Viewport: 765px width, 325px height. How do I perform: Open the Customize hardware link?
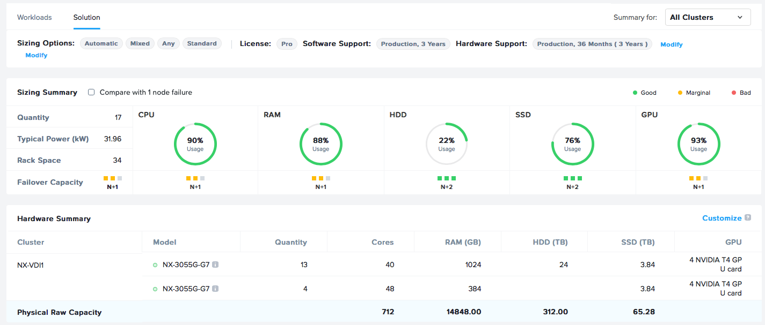coord(722,218)
